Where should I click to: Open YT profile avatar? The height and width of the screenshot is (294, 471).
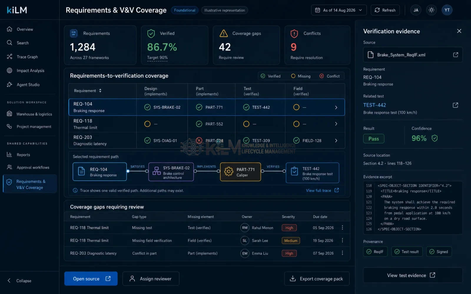pyautogui.click(x=447, y=10)
